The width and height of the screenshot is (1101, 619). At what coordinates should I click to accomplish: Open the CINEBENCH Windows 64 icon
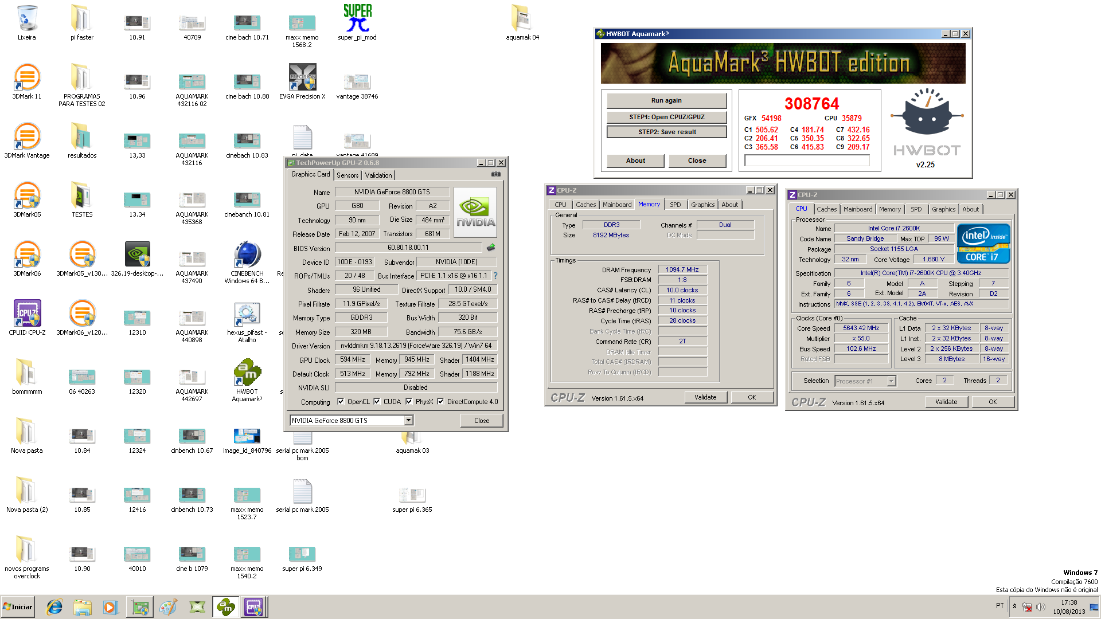click(x=247, y=254)
